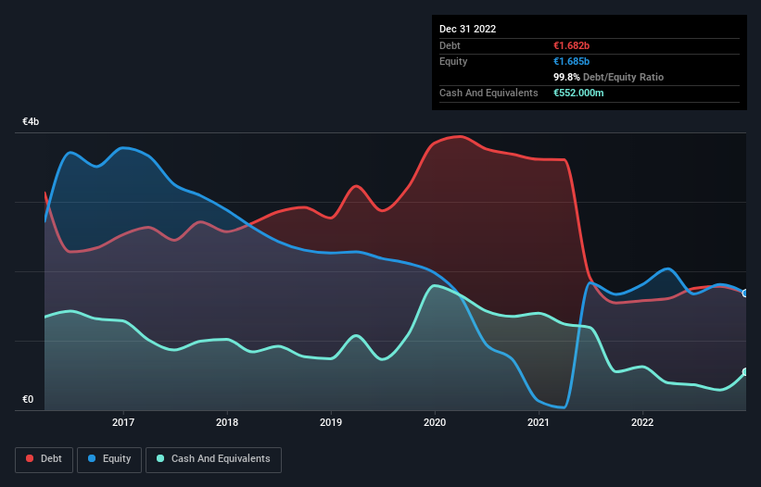Click the 2021 x-axis label

coord(539,422)
